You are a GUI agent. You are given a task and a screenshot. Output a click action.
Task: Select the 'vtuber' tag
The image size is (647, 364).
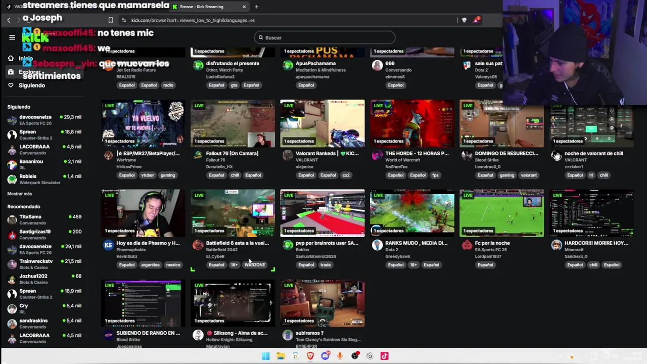tap(148, 175)
